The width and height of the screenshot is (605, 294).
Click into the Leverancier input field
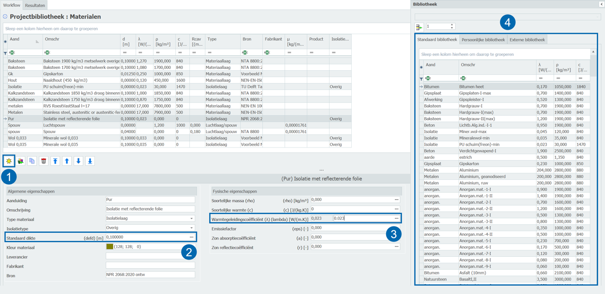(x=150, y=256)
